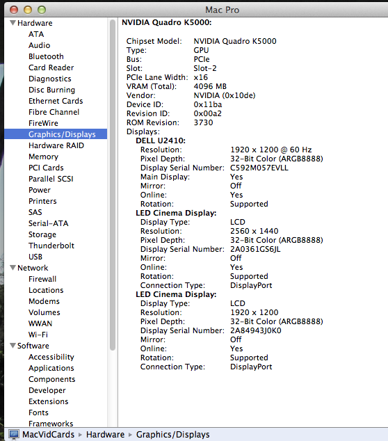Select Applications under Software

[x=51, y=368]
